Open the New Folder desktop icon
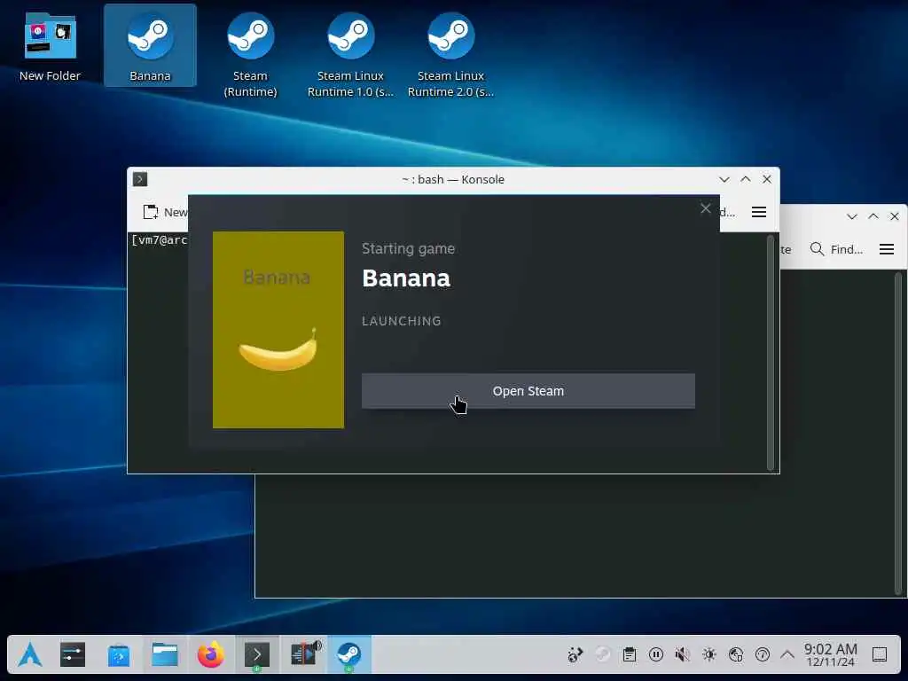 pyautogui.click(x=50, y=48)
